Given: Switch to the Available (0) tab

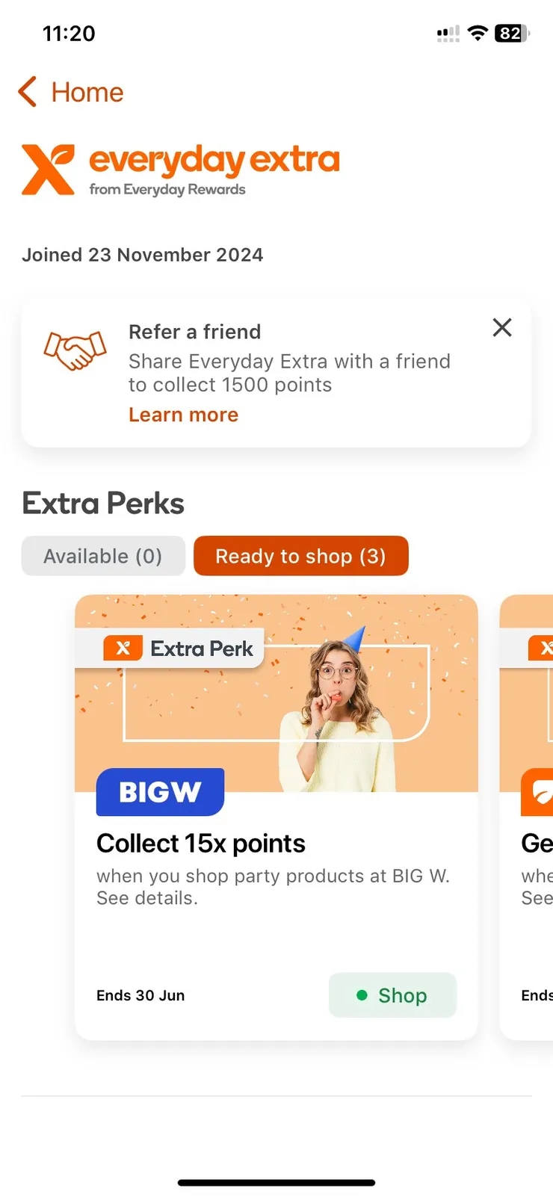Looking at the screenshot, I should coord(103,556).
